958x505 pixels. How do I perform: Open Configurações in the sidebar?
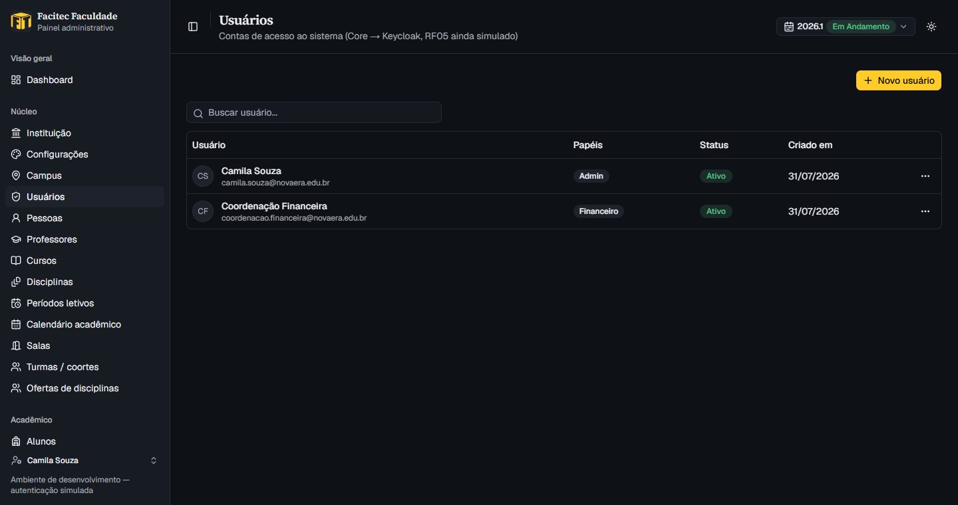point(84,154)
